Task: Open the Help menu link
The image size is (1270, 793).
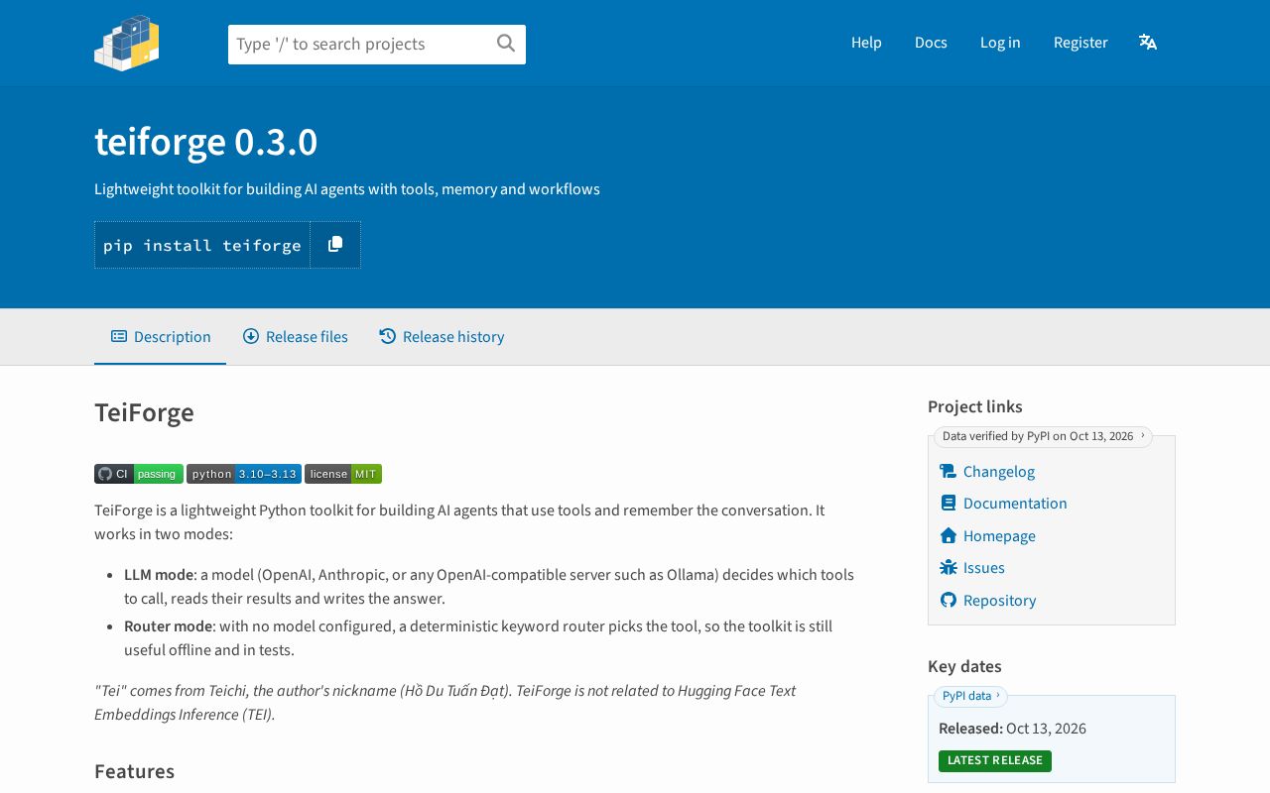Action: point(866,43)
